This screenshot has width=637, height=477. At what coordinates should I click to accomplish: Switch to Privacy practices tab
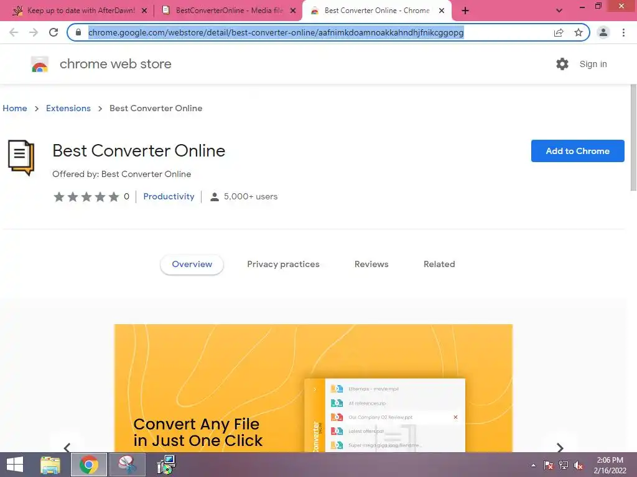point(283,264)
